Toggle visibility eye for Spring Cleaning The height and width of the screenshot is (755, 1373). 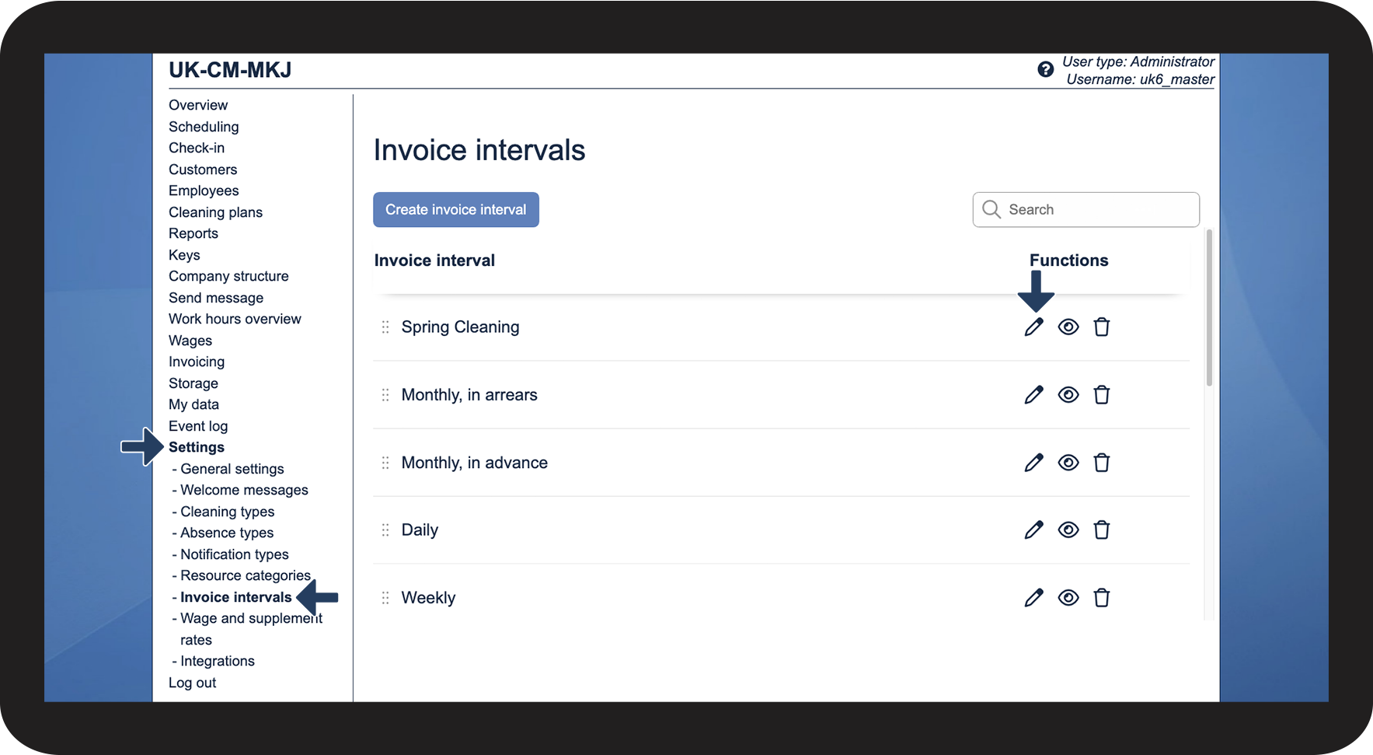click(x=1068, y=327)
